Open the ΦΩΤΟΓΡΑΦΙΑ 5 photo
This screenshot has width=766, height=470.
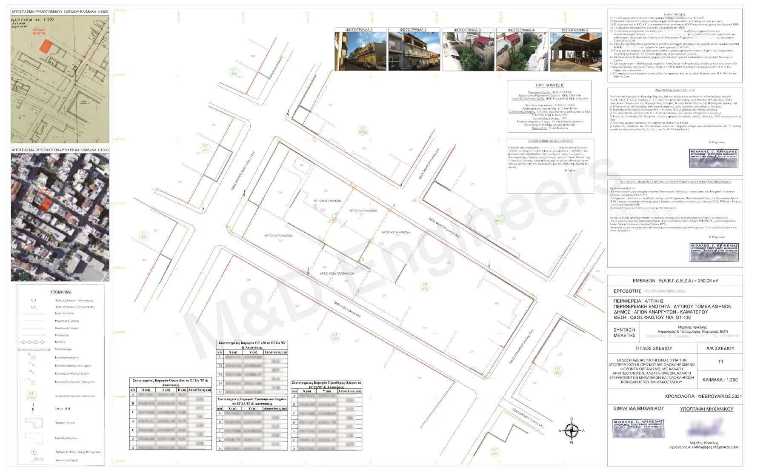[x=575, y=51]
